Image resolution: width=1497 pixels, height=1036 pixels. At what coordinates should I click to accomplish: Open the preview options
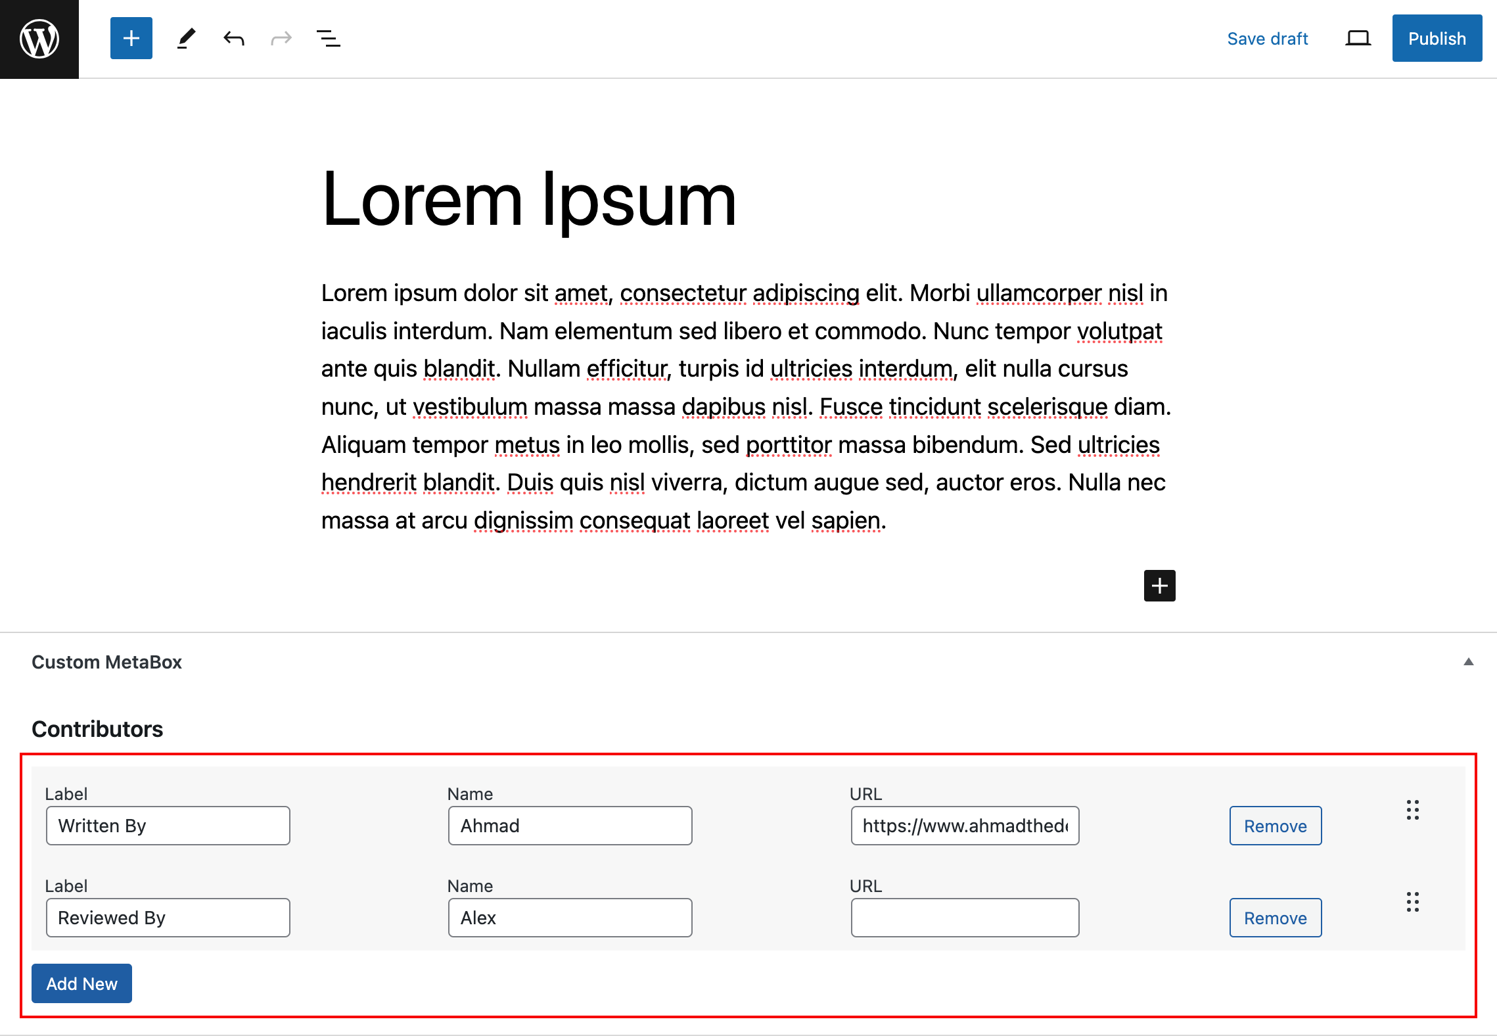(x=1357, y=38)
